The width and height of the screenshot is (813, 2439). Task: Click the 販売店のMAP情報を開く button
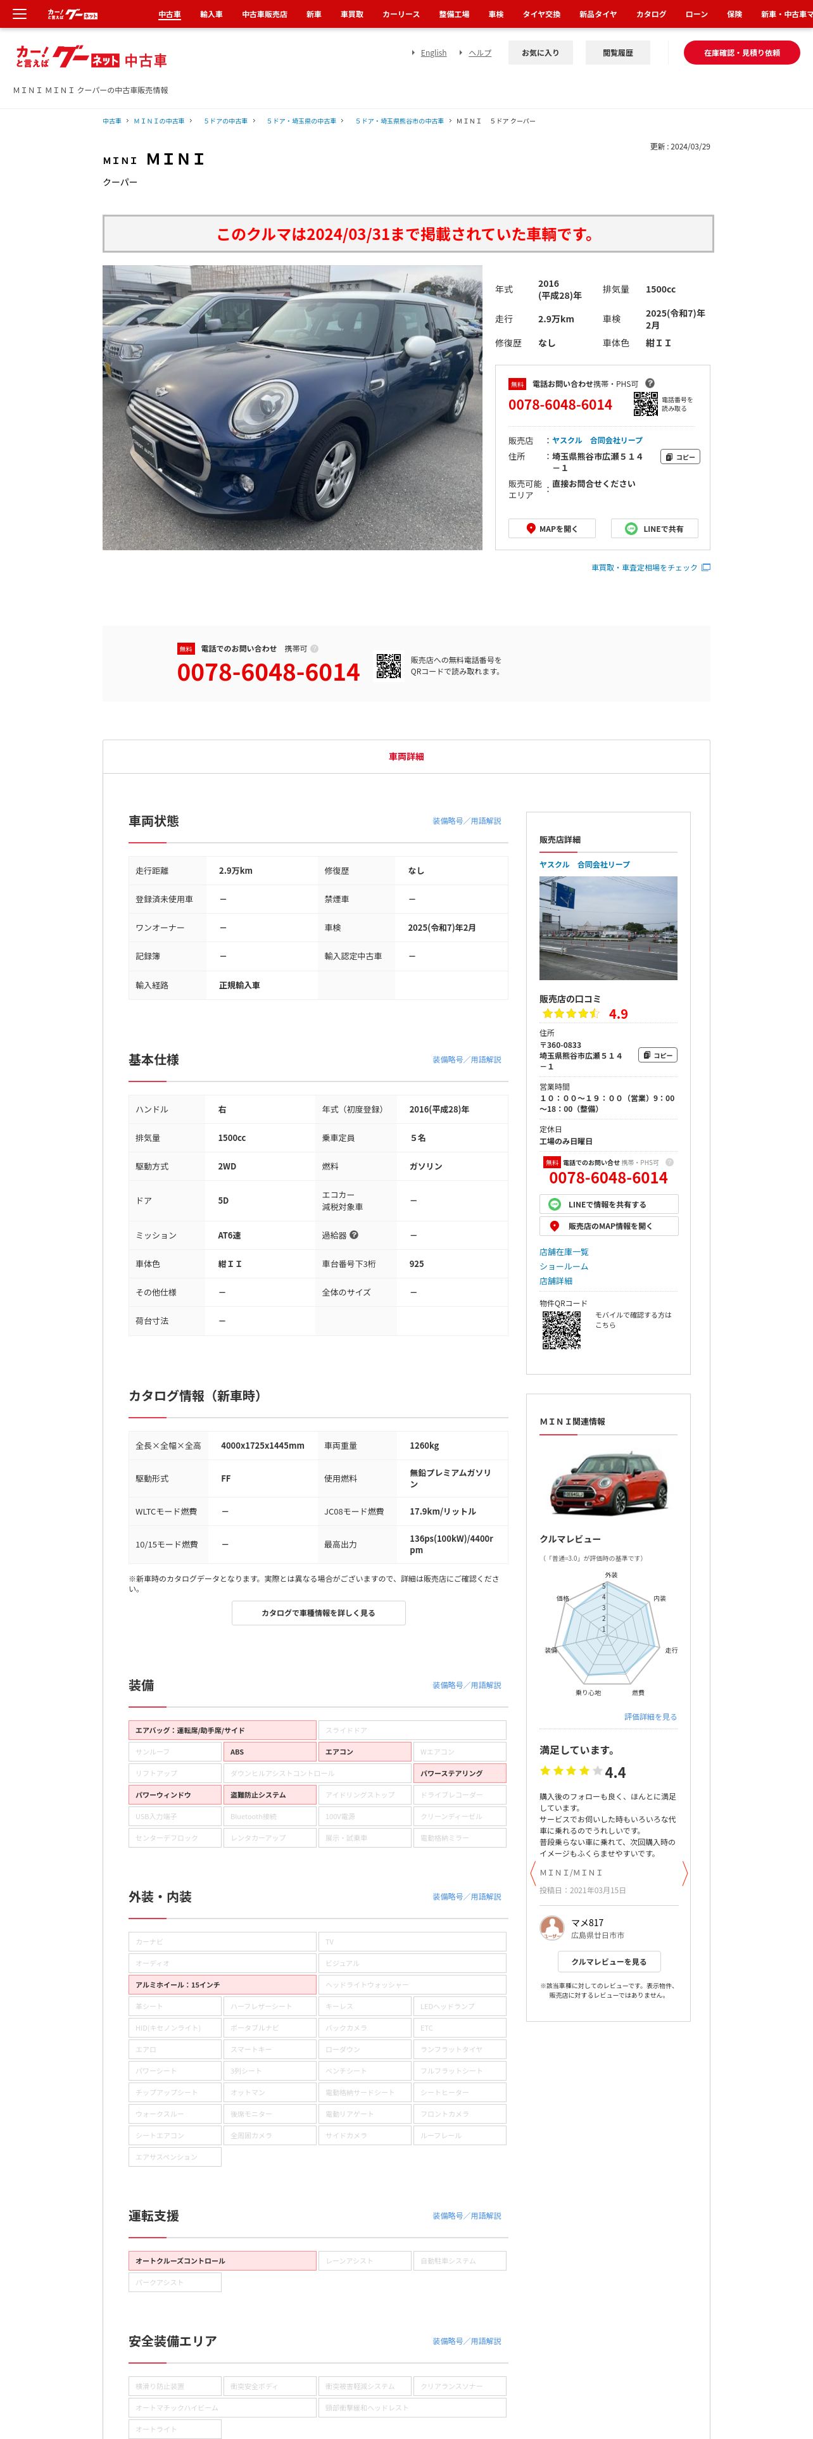608,1226
